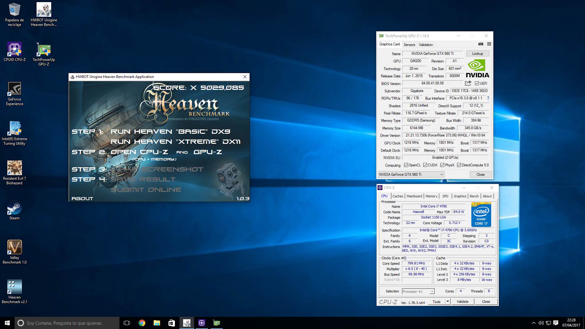Screen dimensions: 585x329
Task: Open the Steam desktop shortcut
Action: [x=14, y=210]
